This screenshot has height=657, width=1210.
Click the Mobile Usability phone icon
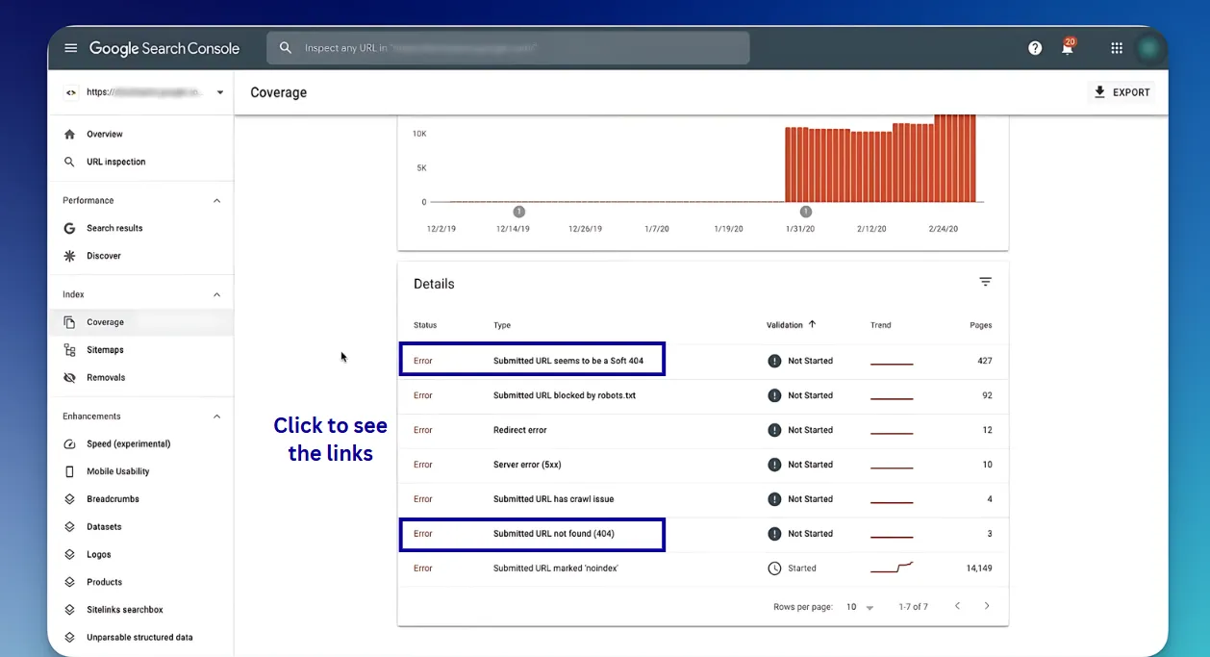tap(69, 471)
